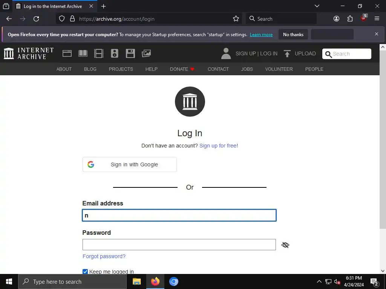Screen dimensions: 386x289
Task: Open the HELP menu item
Action: (x=152, y=69)
